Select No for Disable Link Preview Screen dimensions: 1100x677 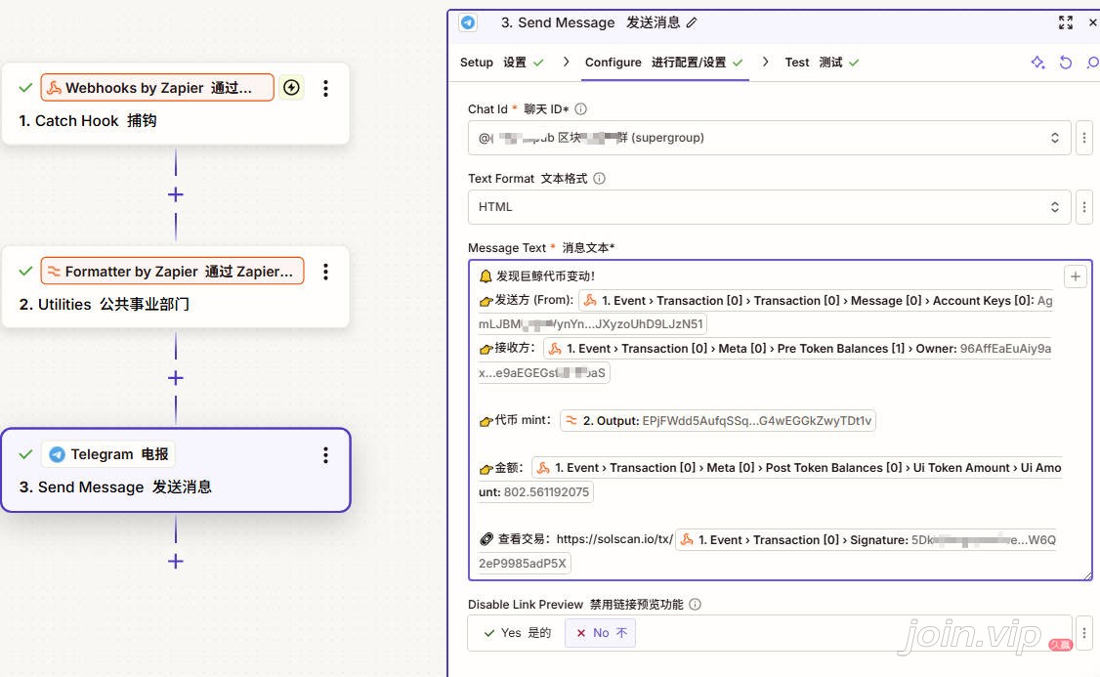601,633
